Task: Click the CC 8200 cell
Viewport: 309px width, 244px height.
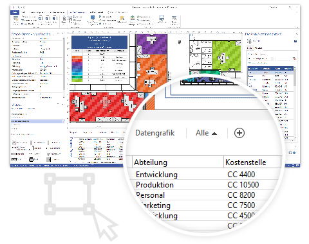Action: (241, 195)
